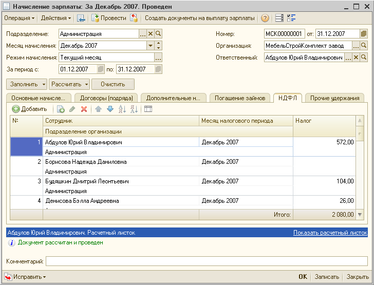The image size is (374, 285).
Task: Open the Режим начисления selection via its ellipsis button
Action: pyautogui.click(x=158, y=57)
